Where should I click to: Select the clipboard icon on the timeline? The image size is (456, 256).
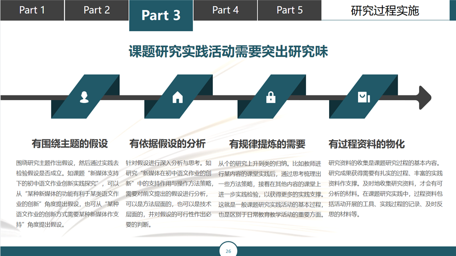364,97
